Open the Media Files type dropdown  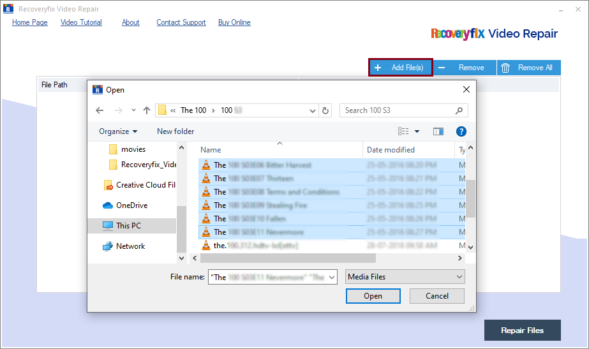(x=405, y=277)
